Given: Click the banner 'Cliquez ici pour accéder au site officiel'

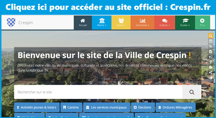Looking at the screenshot, I should pos(108,7).
